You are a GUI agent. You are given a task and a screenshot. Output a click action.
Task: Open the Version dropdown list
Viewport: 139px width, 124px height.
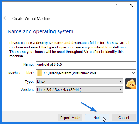tap(80, 89)
